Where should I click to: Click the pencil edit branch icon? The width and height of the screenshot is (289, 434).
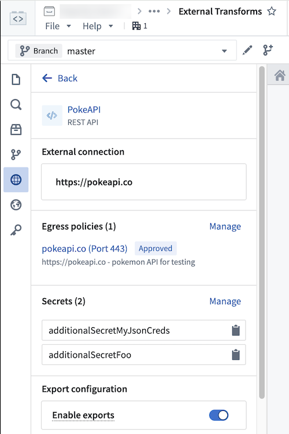pos(247,50)
